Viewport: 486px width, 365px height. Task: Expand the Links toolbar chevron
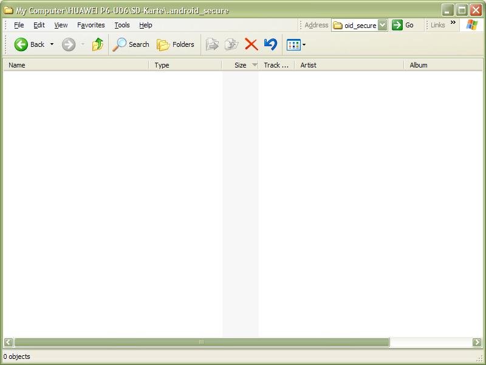tap(453, 23)
